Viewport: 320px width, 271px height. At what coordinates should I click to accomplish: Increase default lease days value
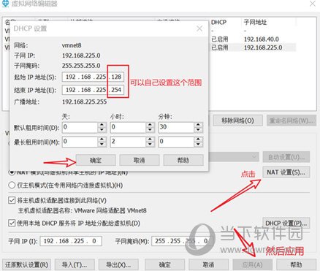102,125
